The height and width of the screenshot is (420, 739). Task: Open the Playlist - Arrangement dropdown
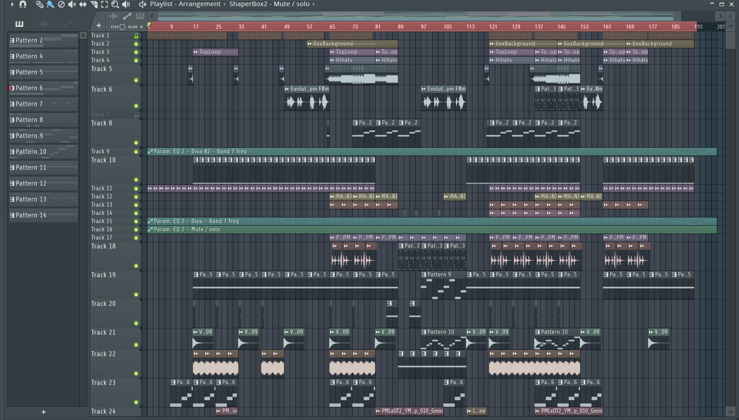[185, 4]
